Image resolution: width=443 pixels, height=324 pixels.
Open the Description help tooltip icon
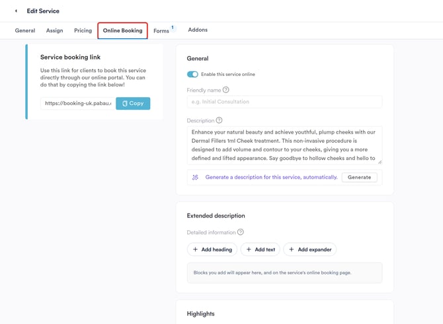click(x=219, y=120)
